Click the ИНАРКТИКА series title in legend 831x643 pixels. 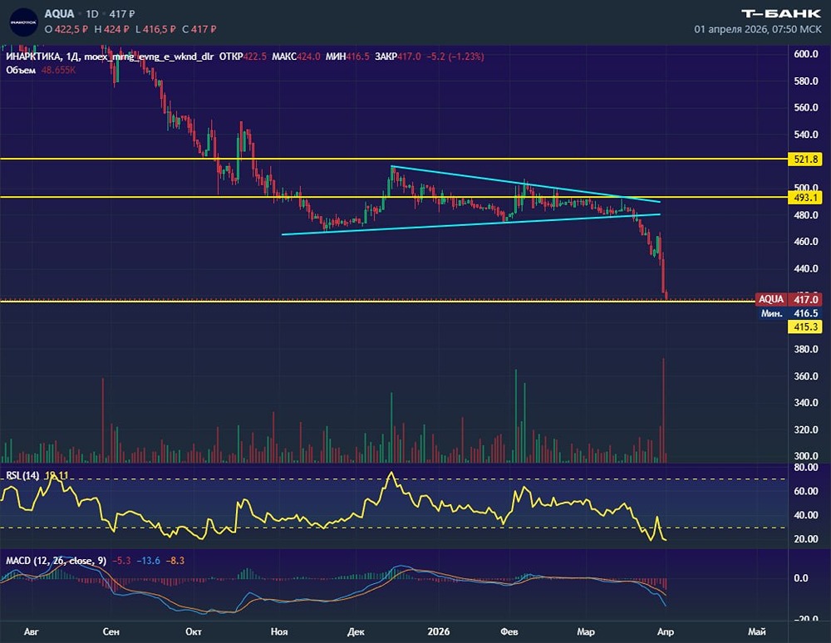[x=33, y=58]
